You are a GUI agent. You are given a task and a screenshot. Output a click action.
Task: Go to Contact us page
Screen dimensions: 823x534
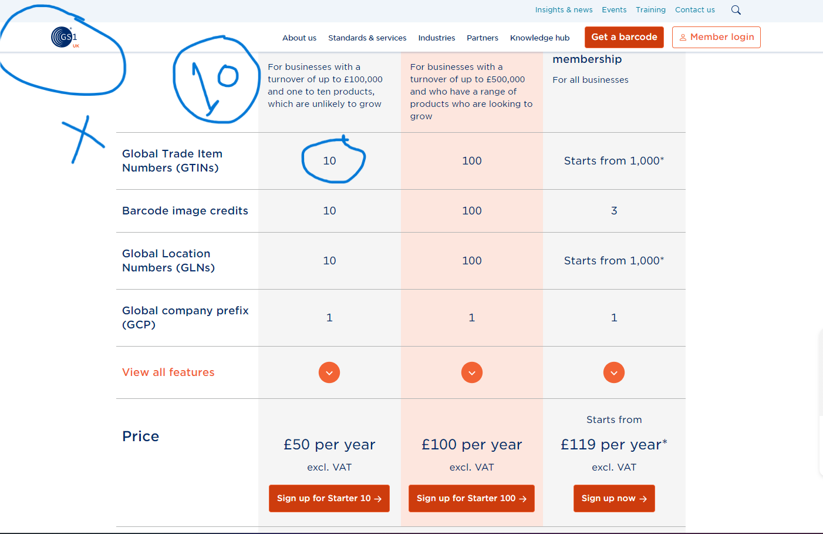695,10
